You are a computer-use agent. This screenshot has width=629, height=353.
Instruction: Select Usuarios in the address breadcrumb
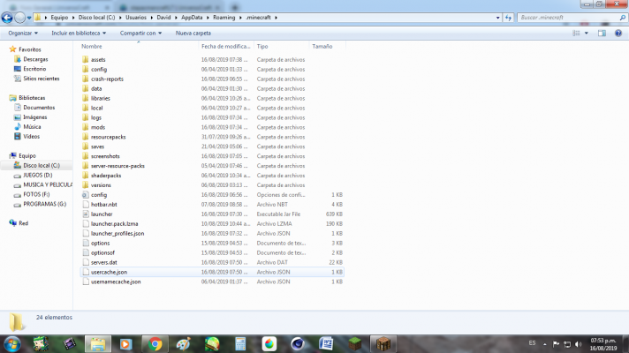pos(135,18)
